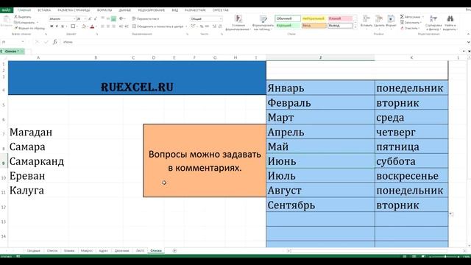471x265 pixels.
Task: Open the conditional formatting menu
Action: (x=238, y=23)
